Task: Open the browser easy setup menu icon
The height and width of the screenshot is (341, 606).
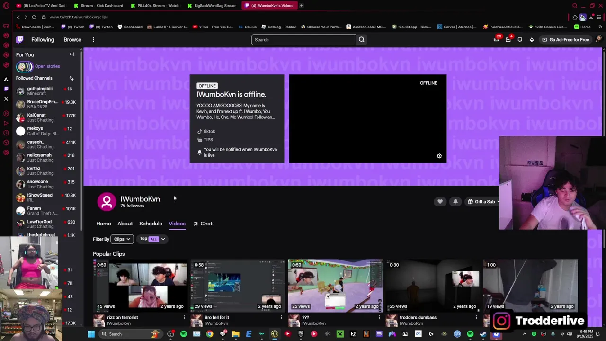Action: [x=599, y=17]
